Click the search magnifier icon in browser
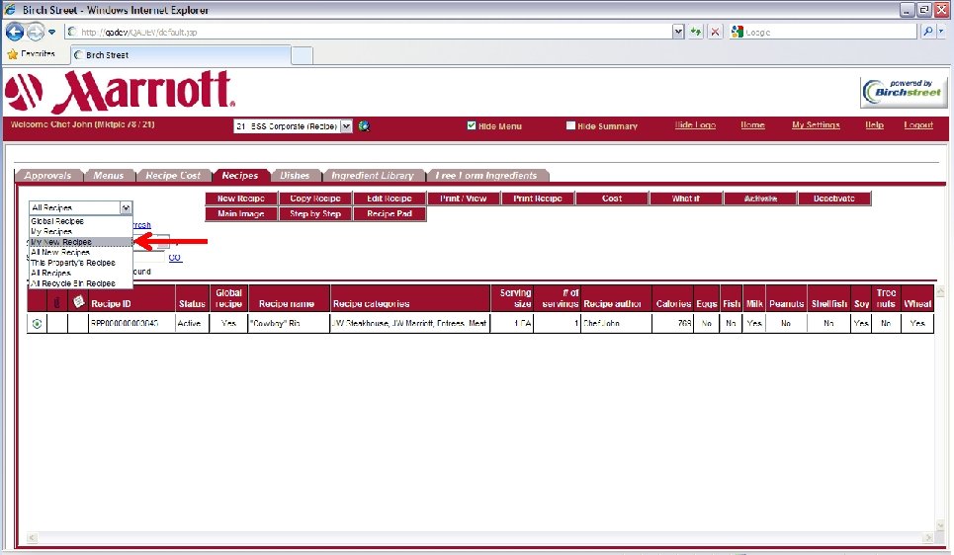 (x=927, y=32)
